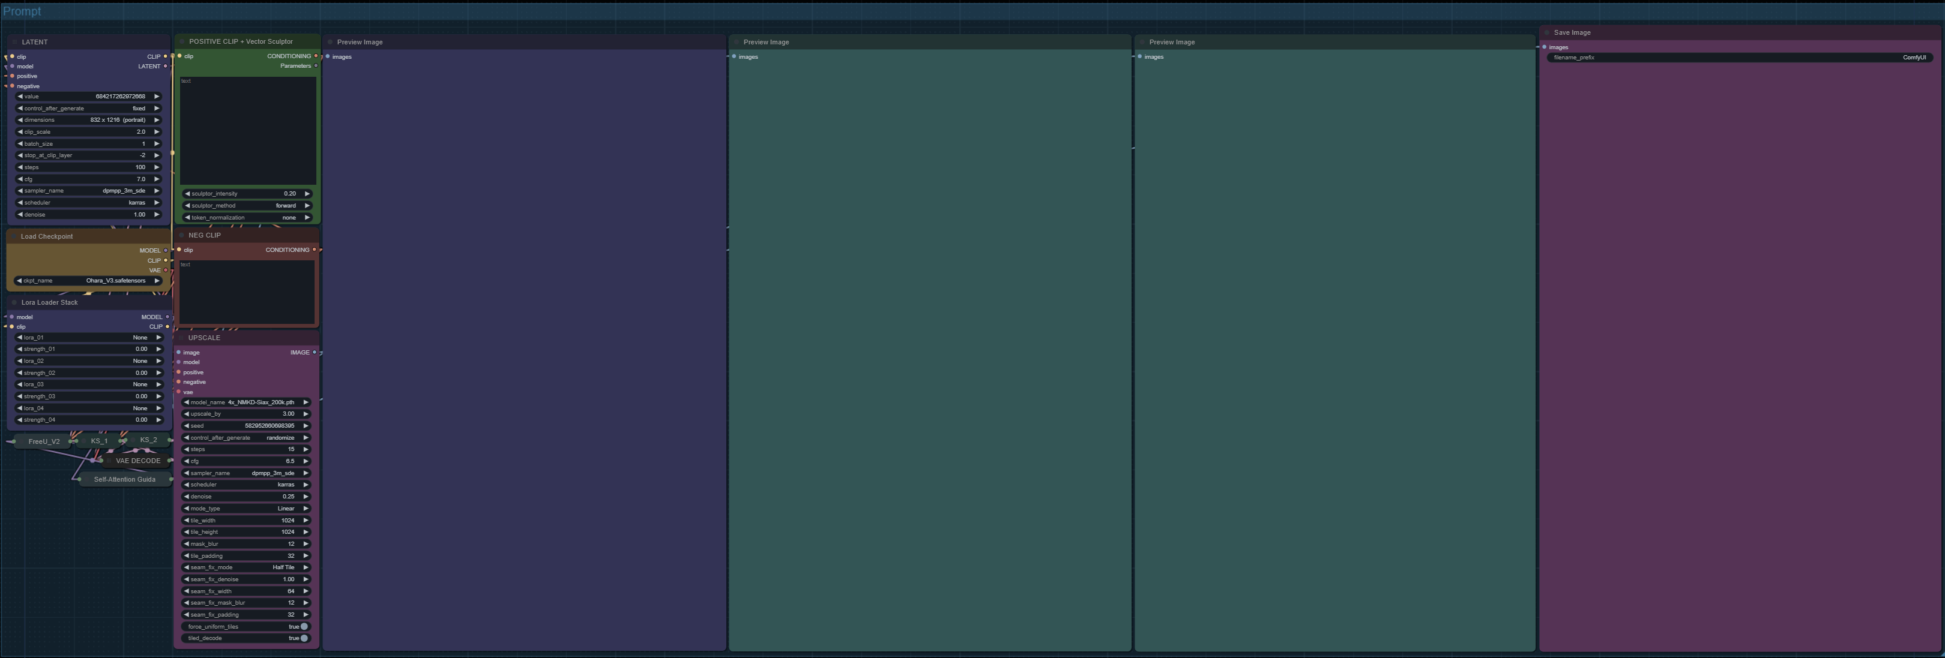The height and width of the screenshot is (658, 1945).
Task: Click the filename_prefix ComfyUI field
Action: pyautogui.click(x=1740, y=58)
